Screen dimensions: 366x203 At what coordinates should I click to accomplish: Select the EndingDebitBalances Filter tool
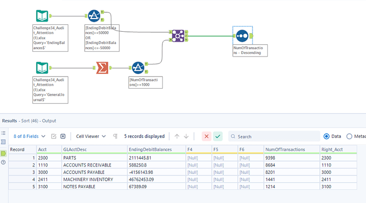tap(94, 16)
